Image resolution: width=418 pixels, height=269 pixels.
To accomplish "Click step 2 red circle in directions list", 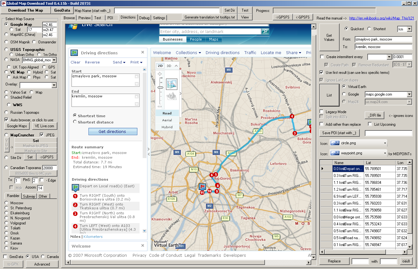I will [75, 205].
